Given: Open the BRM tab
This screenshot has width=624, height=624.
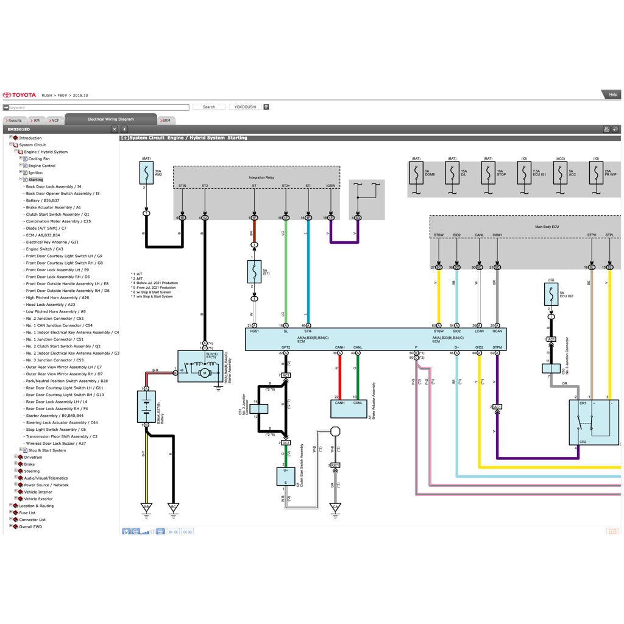Looking at the screenshot, I should click(166, 121).
